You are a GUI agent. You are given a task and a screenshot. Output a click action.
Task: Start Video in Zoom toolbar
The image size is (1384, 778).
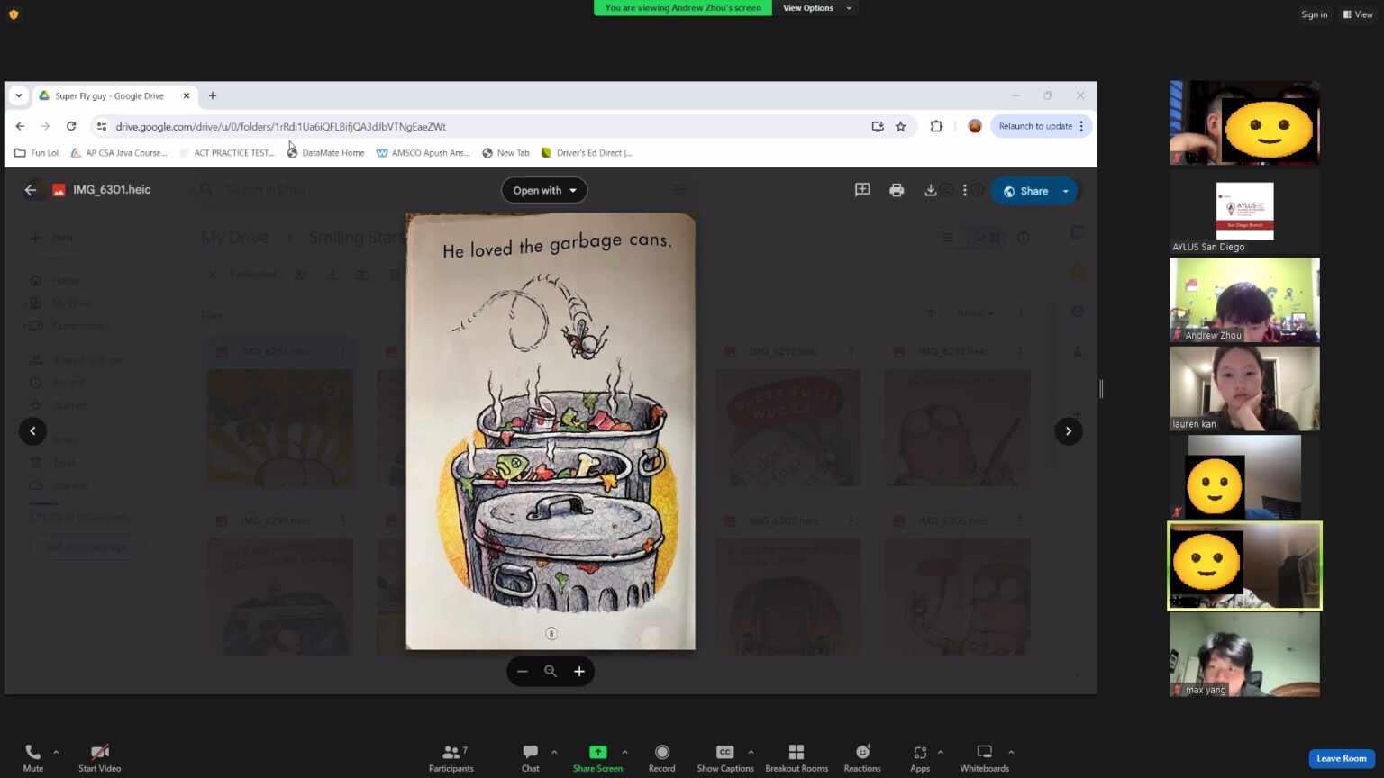(x=99, y=757)
